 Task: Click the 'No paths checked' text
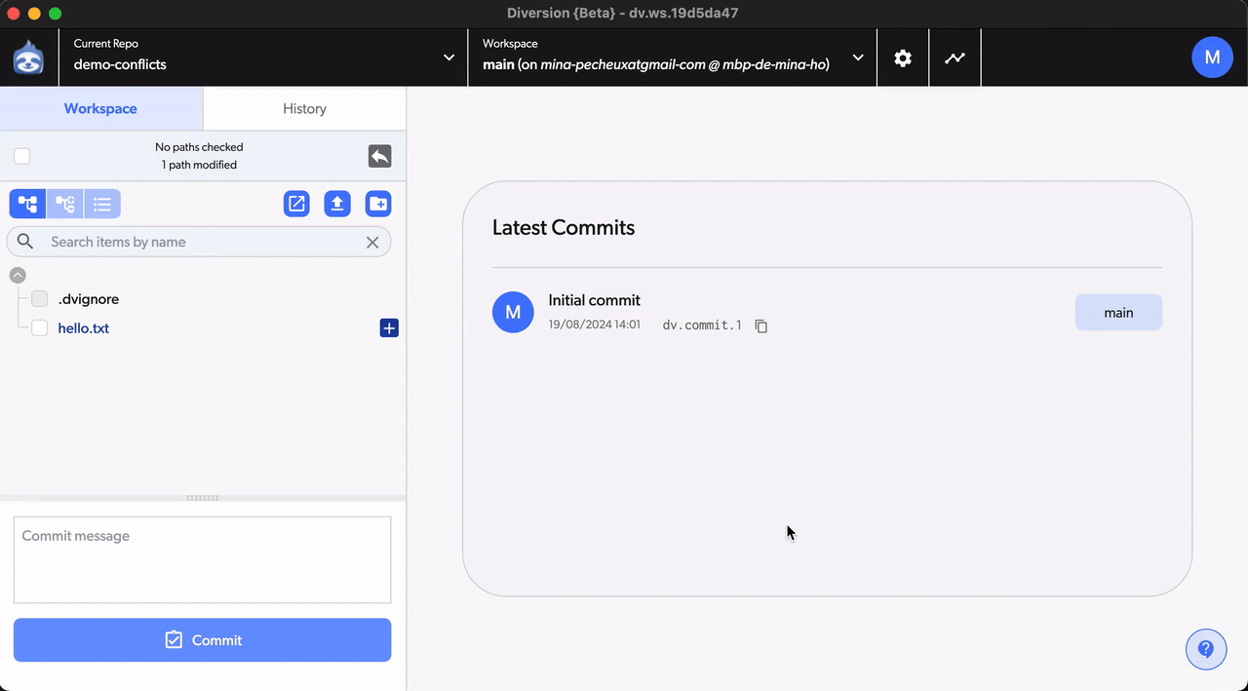point(199,147)
